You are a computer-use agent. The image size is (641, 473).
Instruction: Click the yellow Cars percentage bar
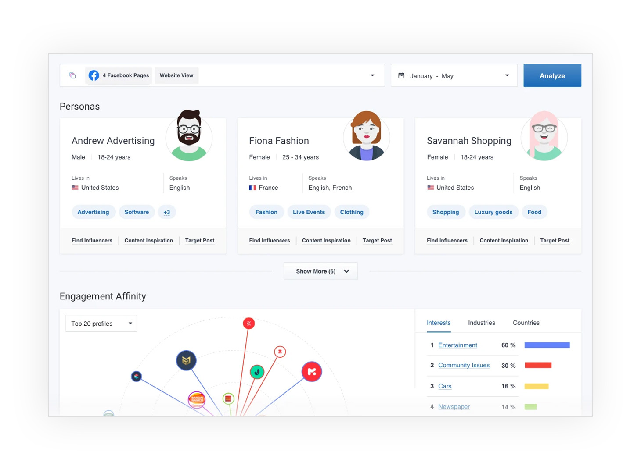[x=537, y=386]
